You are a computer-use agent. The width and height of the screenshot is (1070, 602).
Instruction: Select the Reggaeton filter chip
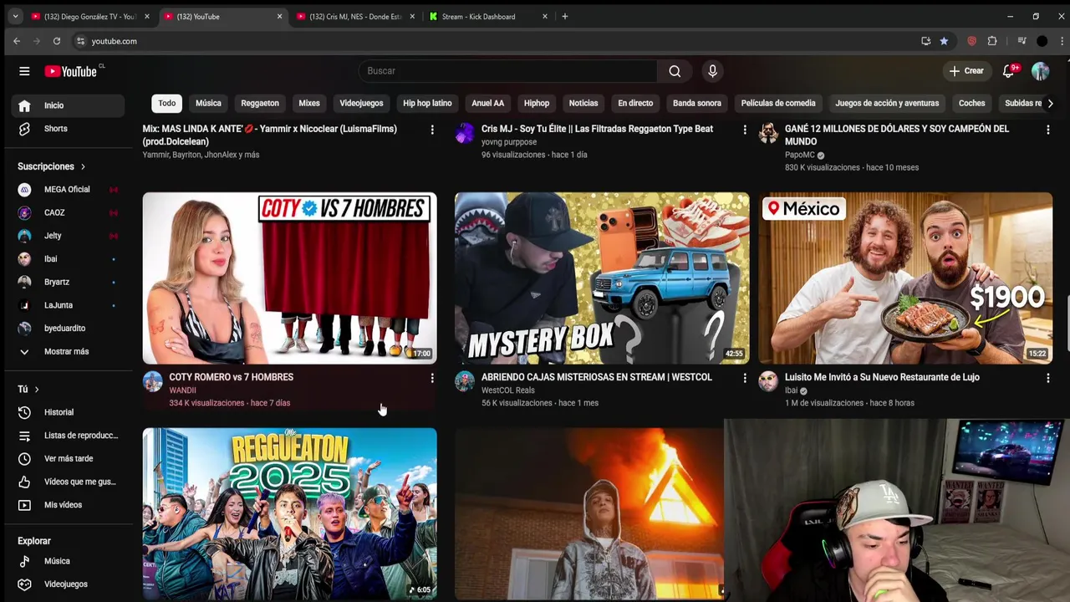(260, 103)
